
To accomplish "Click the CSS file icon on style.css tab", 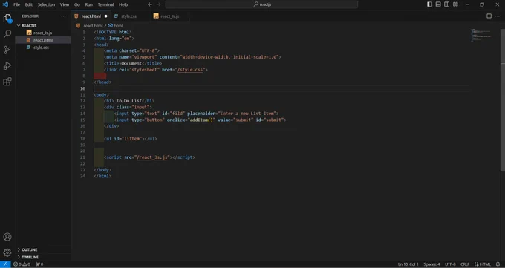I will 116,16.
